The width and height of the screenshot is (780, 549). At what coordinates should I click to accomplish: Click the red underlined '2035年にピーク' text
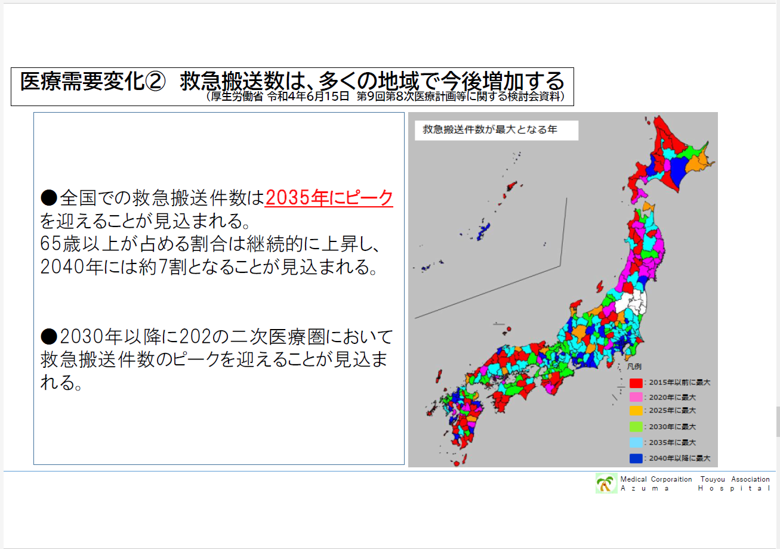(329, 197)
